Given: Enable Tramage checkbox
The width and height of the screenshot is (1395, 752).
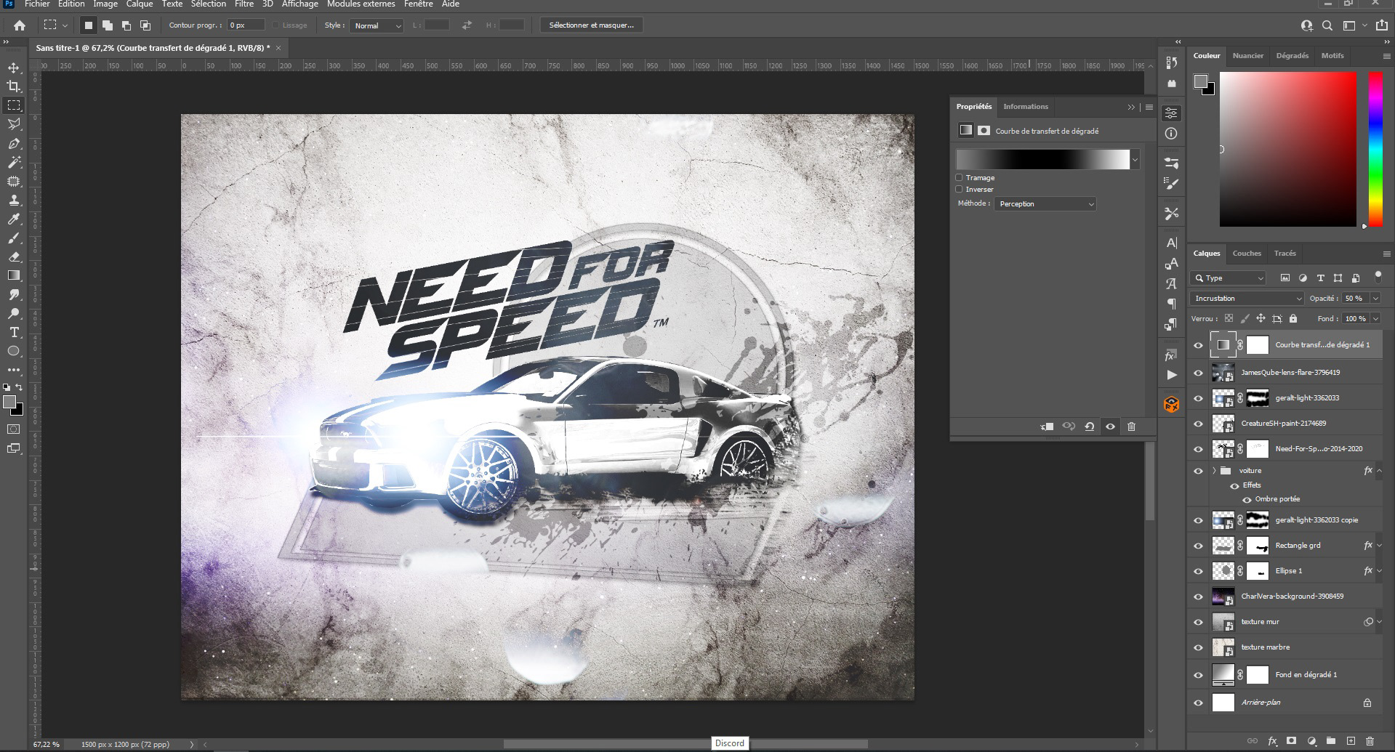Looking at the screenshot, I should point(959,177).
